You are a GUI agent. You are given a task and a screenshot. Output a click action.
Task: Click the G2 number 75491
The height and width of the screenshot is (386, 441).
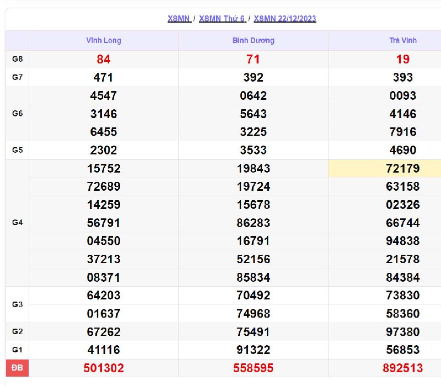coord(253,331)
